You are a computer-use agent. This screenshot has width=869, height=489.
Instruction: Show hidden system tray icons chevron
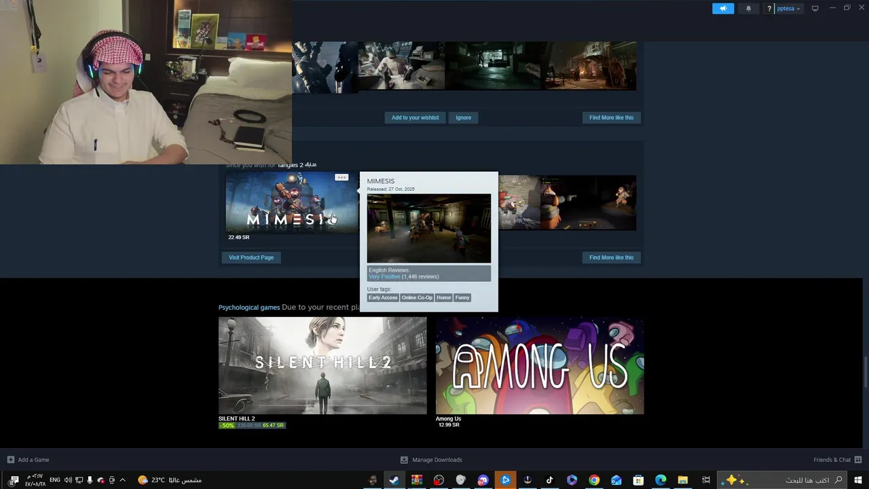(x=122, y=480)
